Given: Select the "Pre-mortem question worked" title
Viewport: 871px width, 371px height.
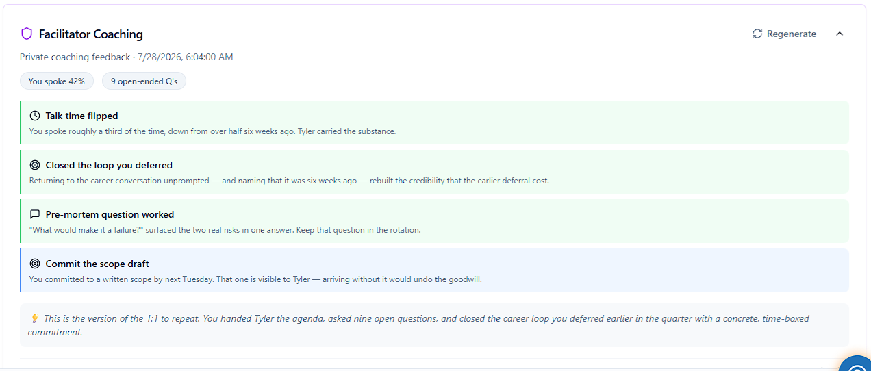Looking at the screenshot, I should point(110,214).
